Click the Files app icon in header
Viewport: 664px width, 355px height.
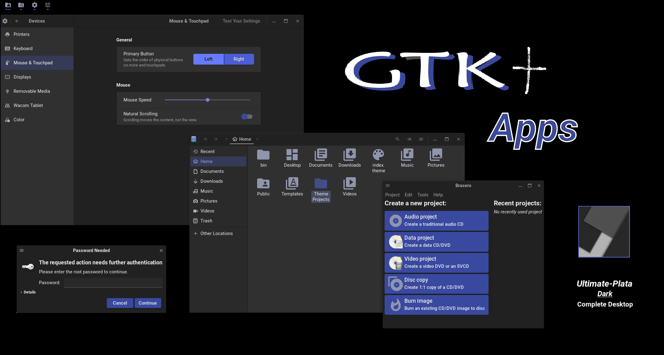[194, 139]
